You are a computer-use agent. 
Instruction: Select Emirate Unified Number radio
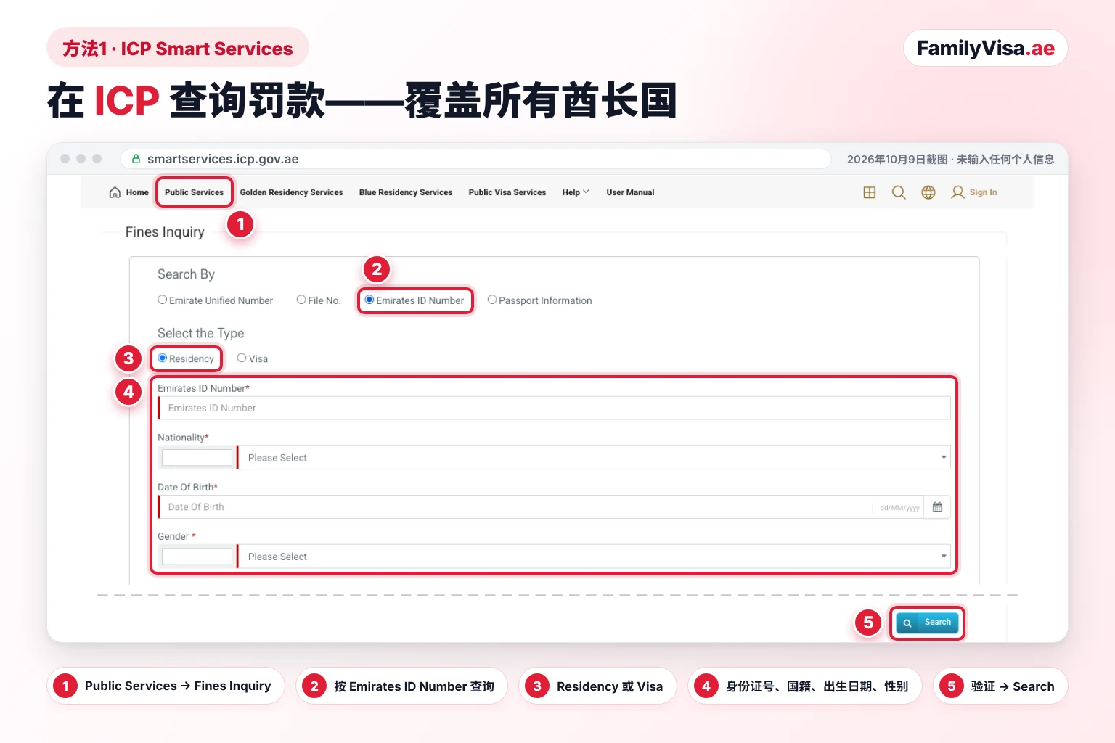[163, 300]
